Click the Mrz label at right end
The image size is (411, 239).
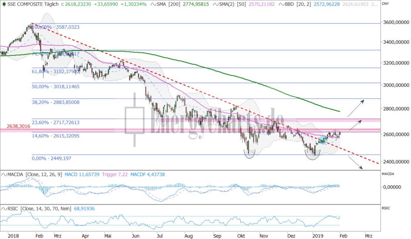(369, 236)
